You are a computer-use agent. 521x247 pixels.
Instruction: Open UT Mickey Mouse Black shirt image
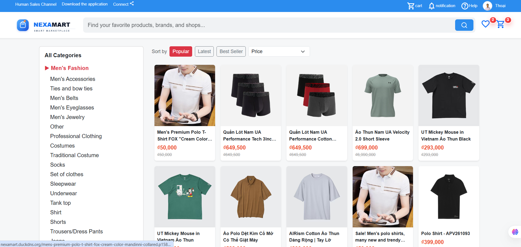coord(449,95)
